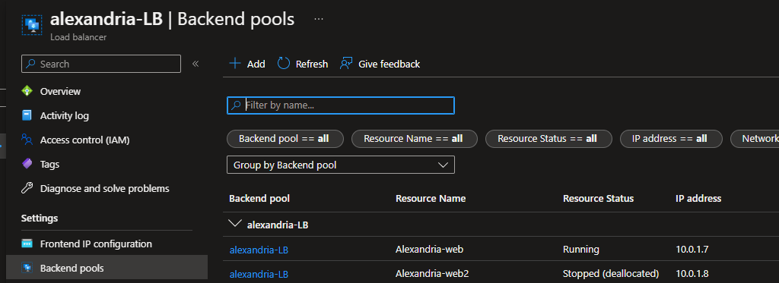
Task: Click the Resource Status == all filter pill
Action: 548,139
